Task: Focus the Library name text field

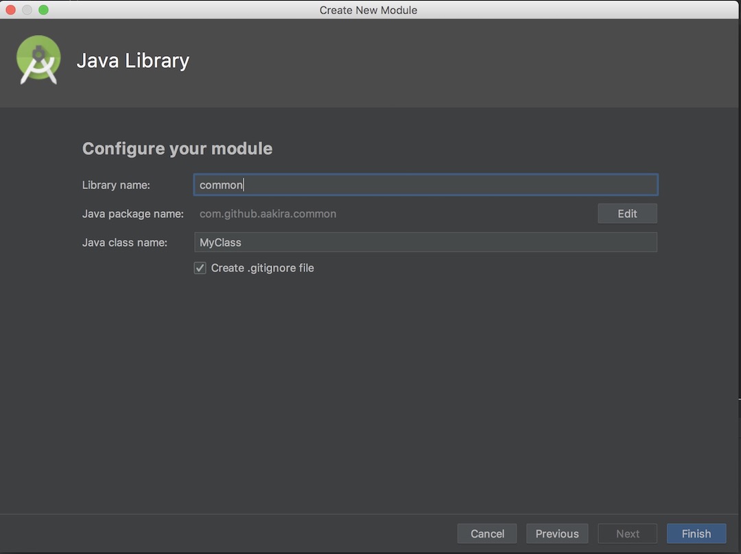Action: point(425,185)
